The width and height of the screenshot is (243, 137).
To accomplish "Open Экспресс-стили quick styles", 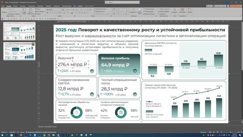I will [x=140, y=11].
